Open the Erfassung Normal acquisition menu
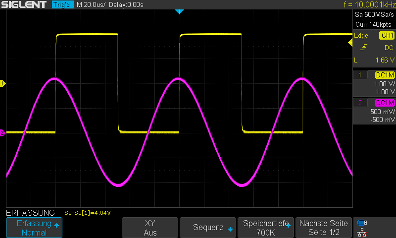Viewport: 396px width, 238px height. tap(34, 228)
